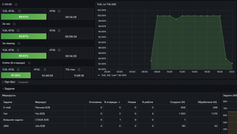Image resolution: width=237 pixels, height=134 pixels.
Task: Select JIRA task cell
Action: coord(6,126)
